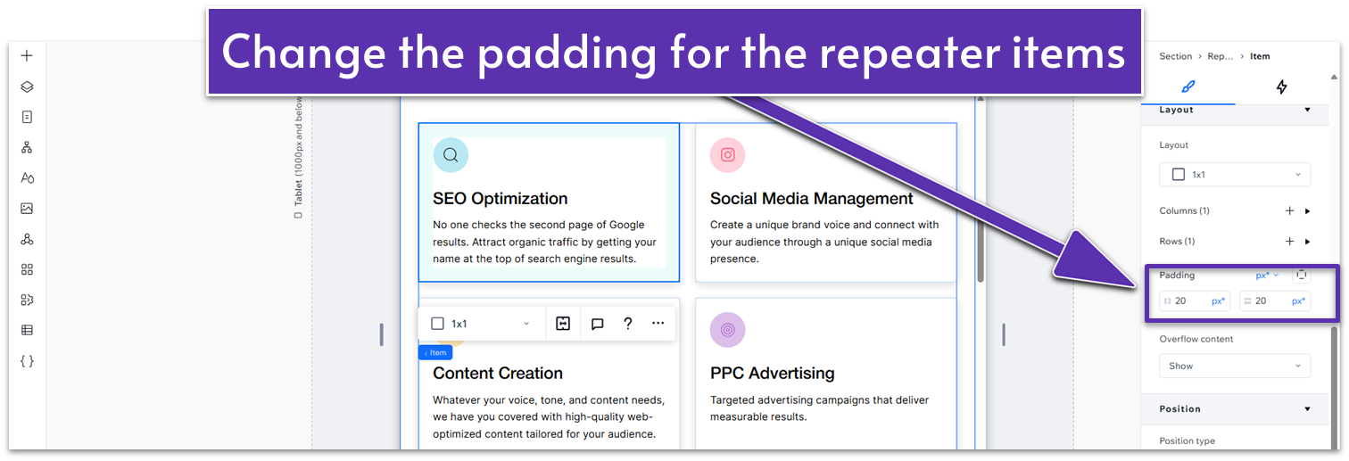Screen dimensions: 1349x461
Task: Click the puzzle-piece squares sidebar icon
Action: [x=27, y=300]
